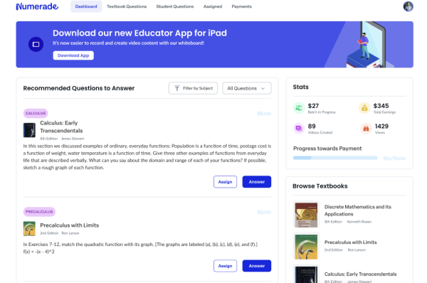Open the Textbook Questions tab
Viewport: 427px width, 283px height.
coord(127,6)
